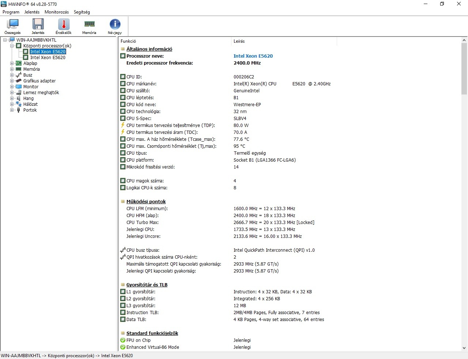Click the Jelentés save report icon
The width and height of the screenshot is (468, 359).
pyautogui.click(x=38, y=24)
